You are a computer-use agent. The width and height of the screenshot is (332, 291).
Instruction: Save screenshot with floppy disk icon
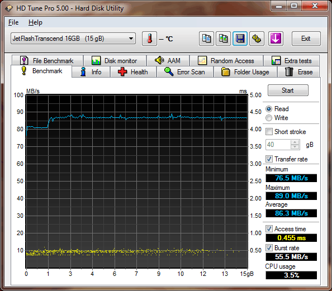point(240,39)
